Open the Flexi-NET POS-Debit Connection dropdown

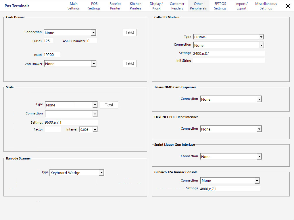click(259, 129)
